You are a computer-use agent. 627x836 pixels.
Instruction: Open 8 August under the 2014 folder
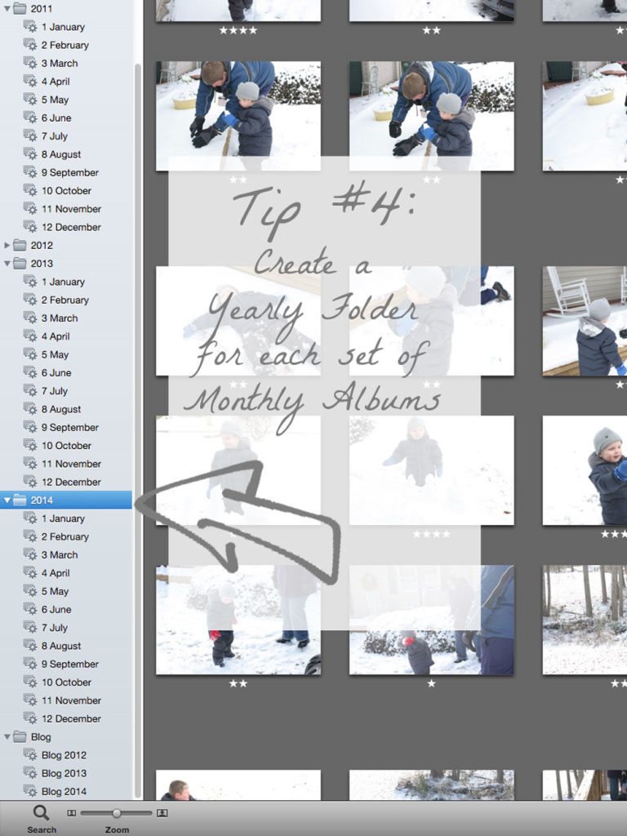61,646
